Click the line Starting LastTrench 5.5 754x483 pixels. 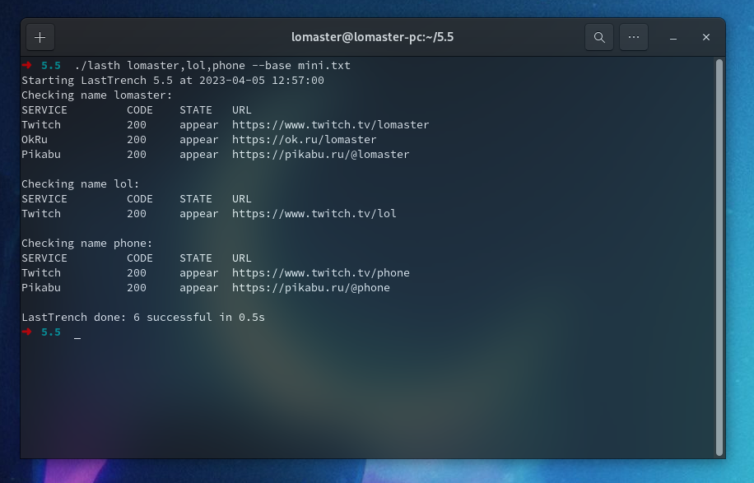[173, 81]
